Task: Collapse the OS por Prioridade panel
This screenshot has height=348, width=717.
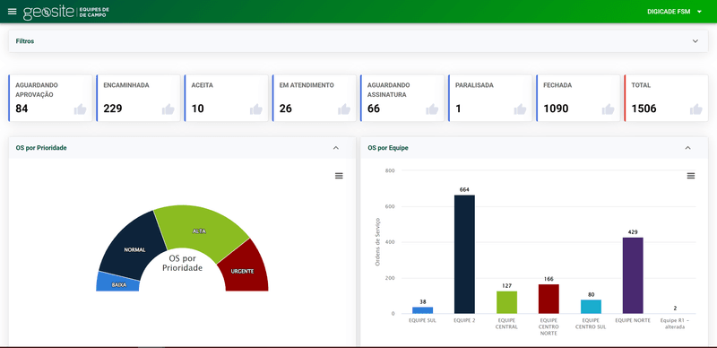Action: [335, 148]
